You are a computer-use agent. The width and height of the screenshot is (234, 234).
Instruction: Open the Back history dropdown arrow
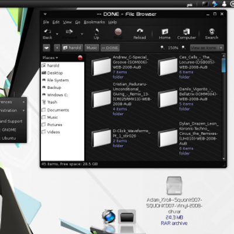point(57,34)
